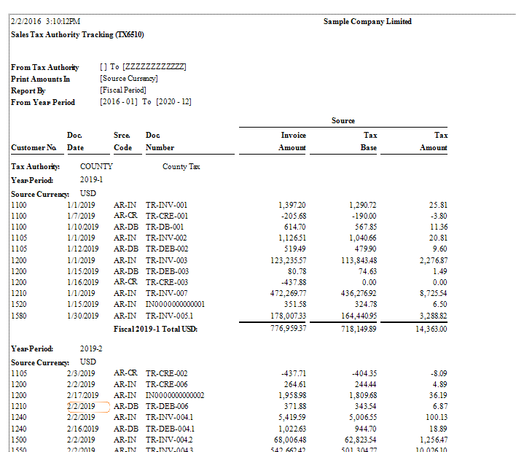Click the Customer No. column header
Image resolution: width=516 pixels, height=452 pixels.
34,147
